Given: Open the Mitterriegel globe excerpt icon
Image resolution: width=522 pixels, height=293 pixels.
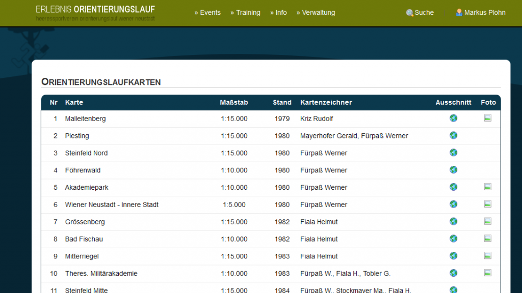Looking at the screenshot, I should [x=453, y=256].
